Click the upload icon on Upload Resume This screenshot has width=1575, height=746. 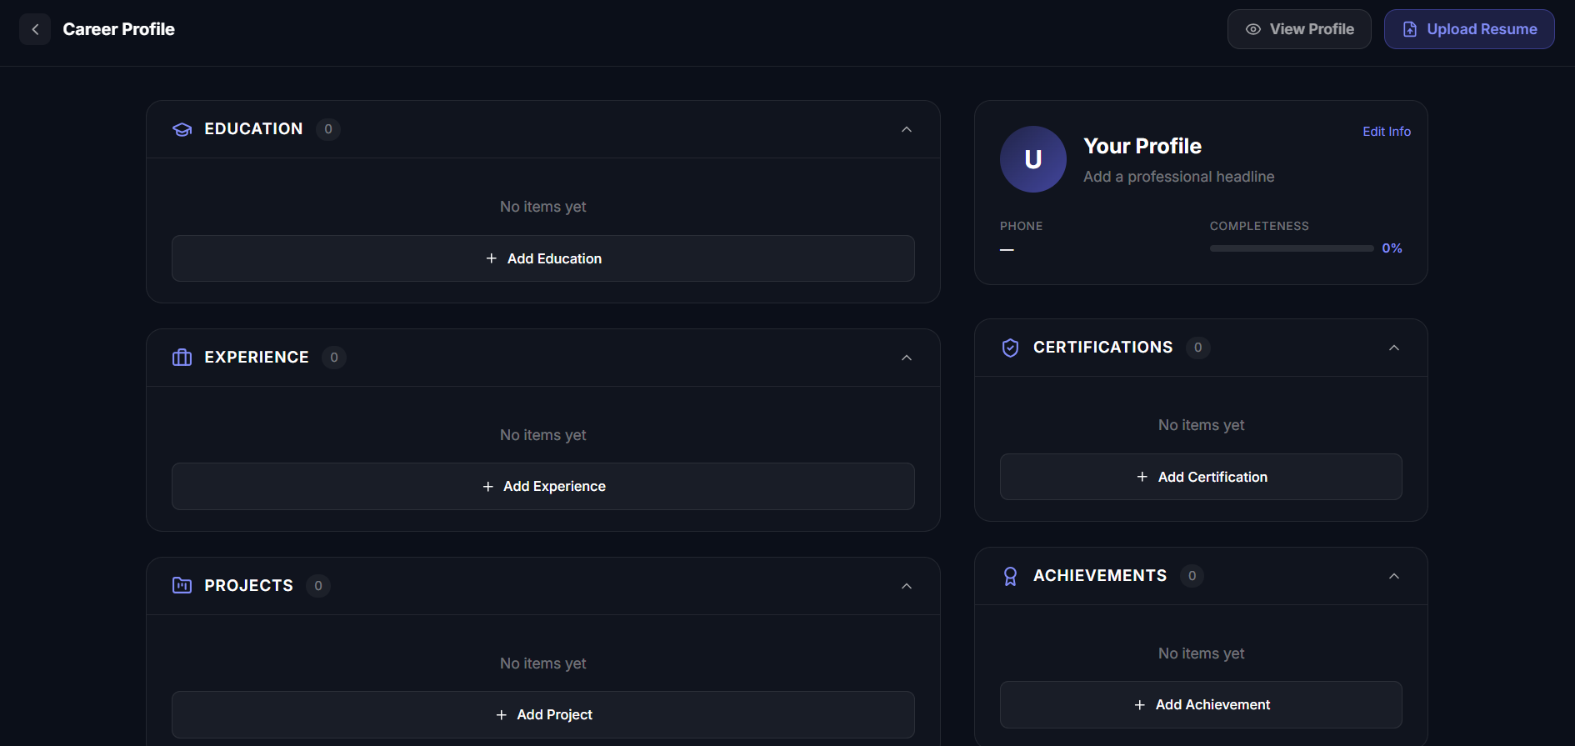coord(1409,28)
